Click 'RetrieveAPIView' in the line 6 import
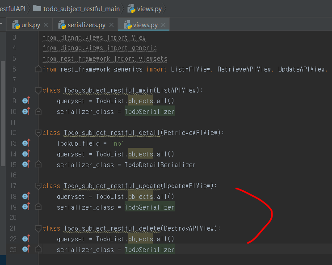 244,69
